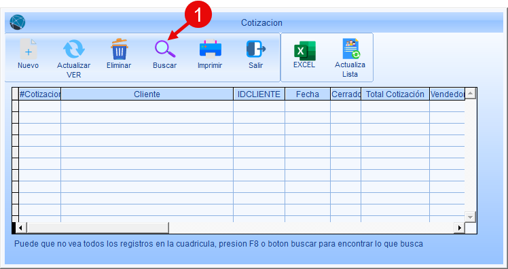
Task: Click the Cotizacion window title
Action: point(261,22)
